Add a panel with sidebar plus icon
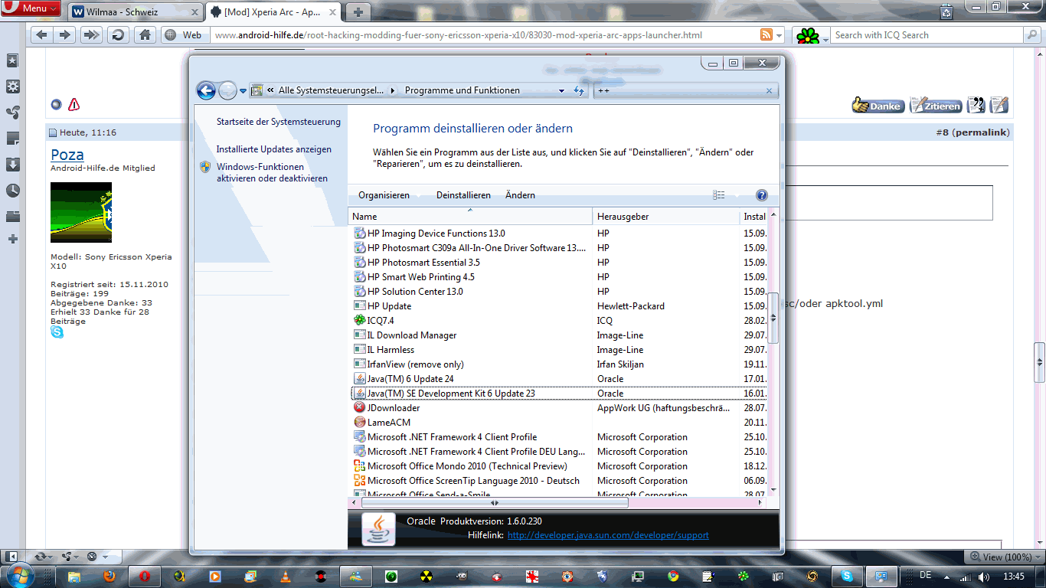The width and height of the screenshot is (1046, 588). (x=12, y=240)
